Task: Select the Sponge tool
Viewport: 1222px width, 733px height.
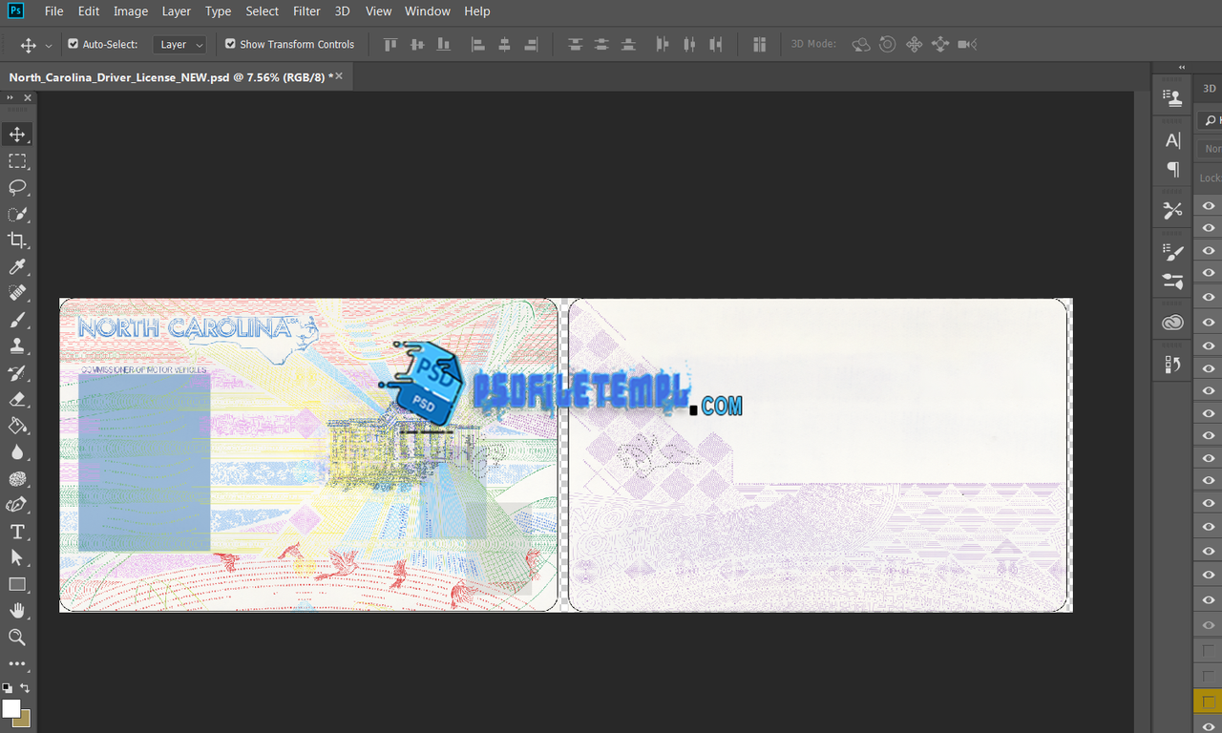Action: click(x=17, y=479)
